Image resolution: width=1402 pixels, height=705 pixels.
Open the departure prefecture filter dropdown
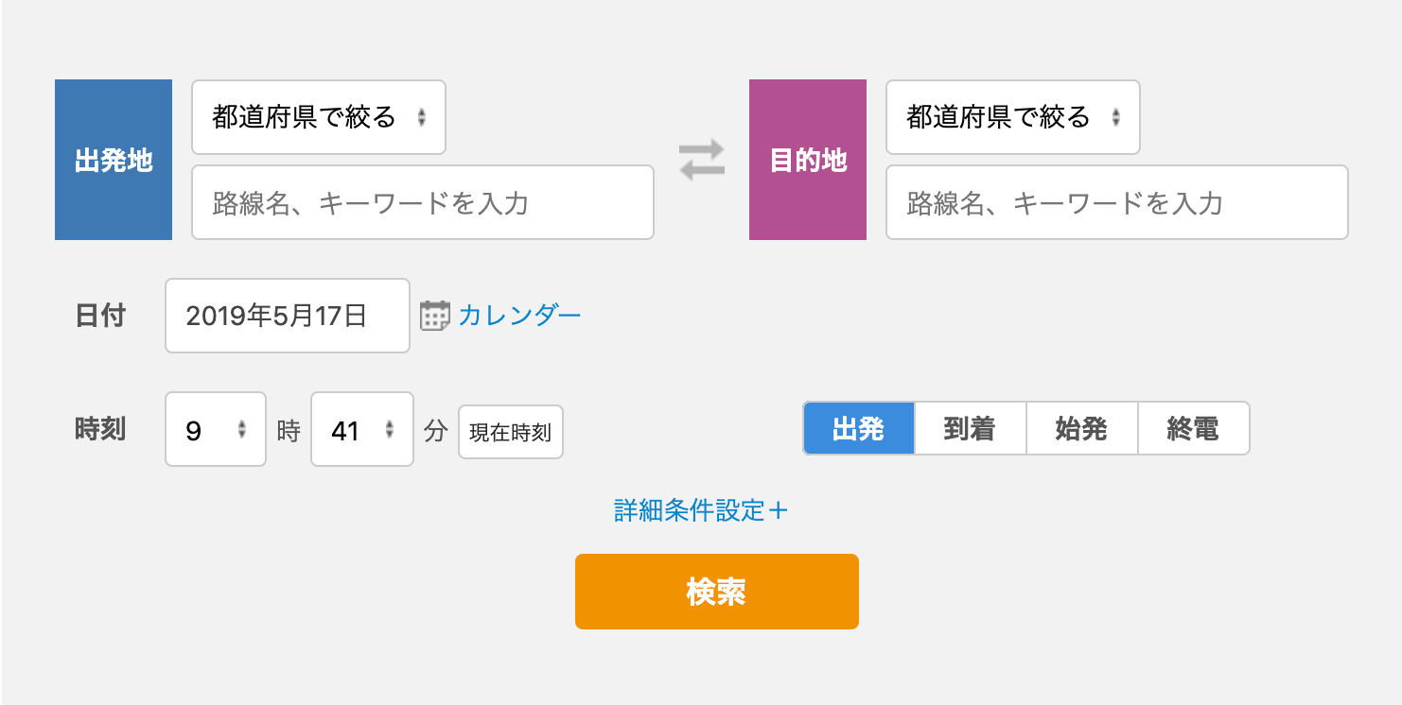coord(318,117)
